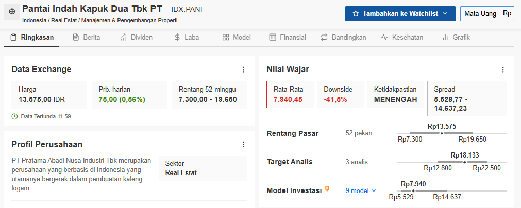Click the Harga 13.575,00 IDR value
This screenshot has width=521, height=208.
pos(42,99)
